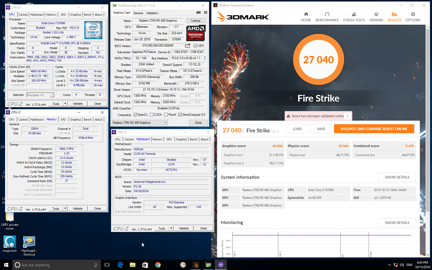Open 3DMark Stress Tests section
The image size is (432, 270).
[x=354, y=17]
